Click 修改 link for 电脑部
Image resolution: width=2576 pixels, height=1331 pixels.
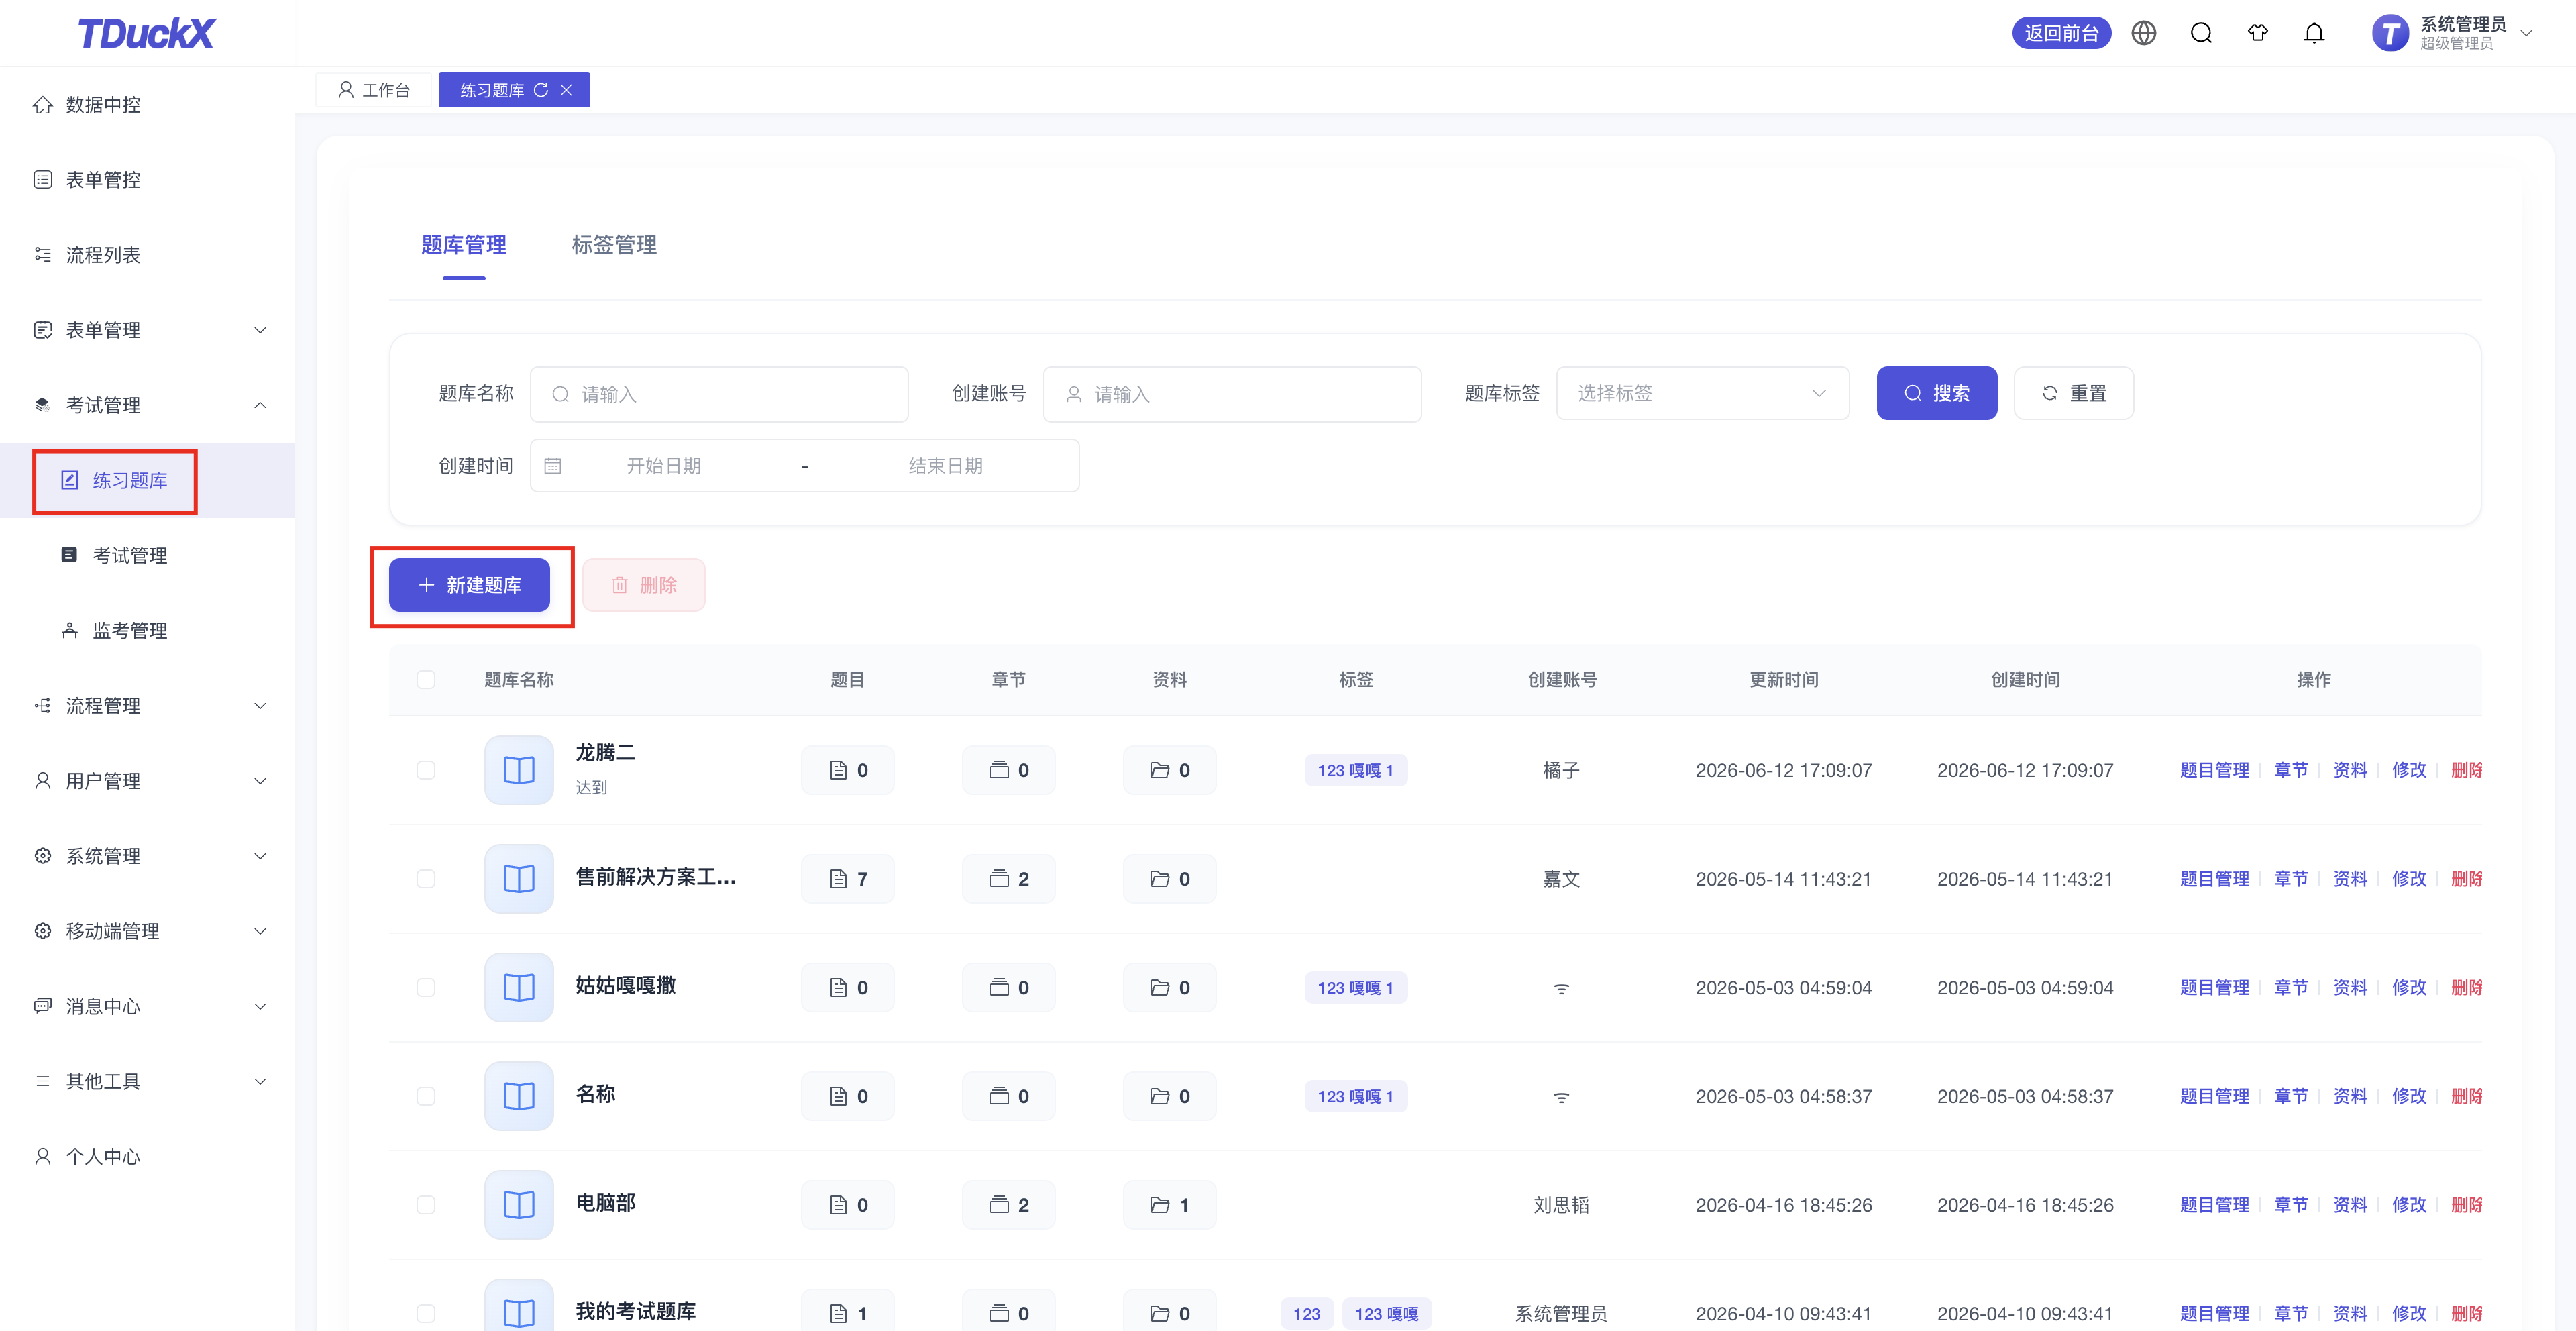click(2409, 1205)
